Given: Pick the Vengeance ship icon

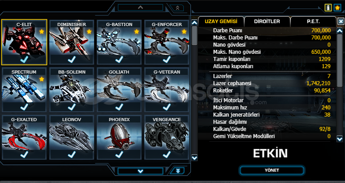Looking at the screenshot, I should 167,137.
